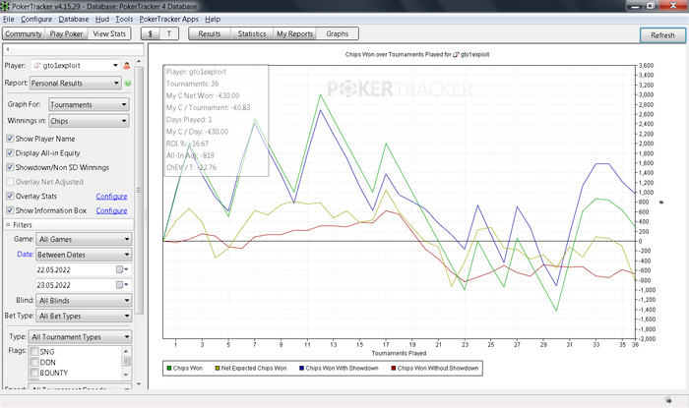Click the status bar icon at bottom right
The image size is (689, 408).
668,400
